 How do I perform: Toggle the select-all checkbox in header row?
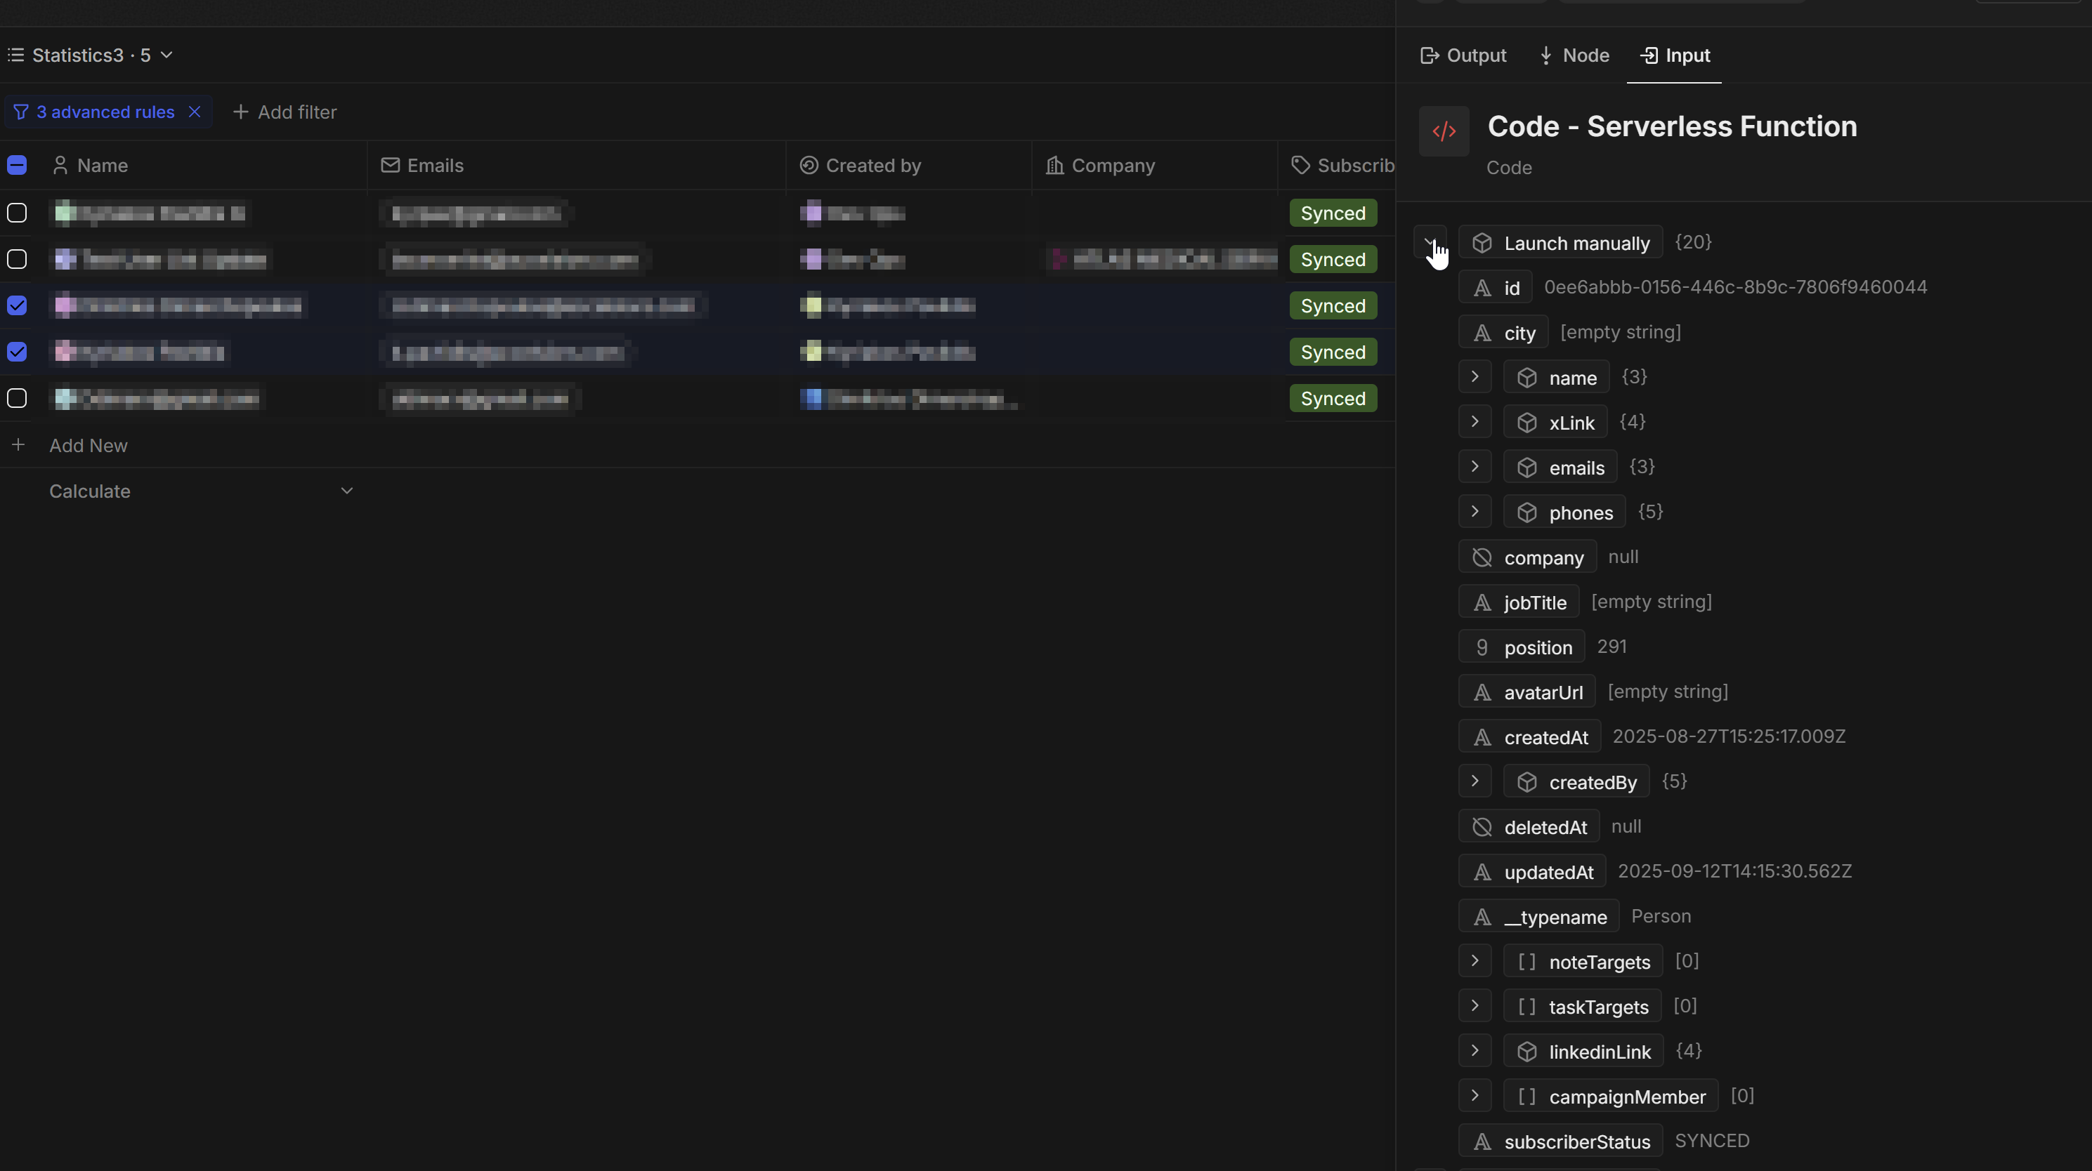tap(17, 166)
